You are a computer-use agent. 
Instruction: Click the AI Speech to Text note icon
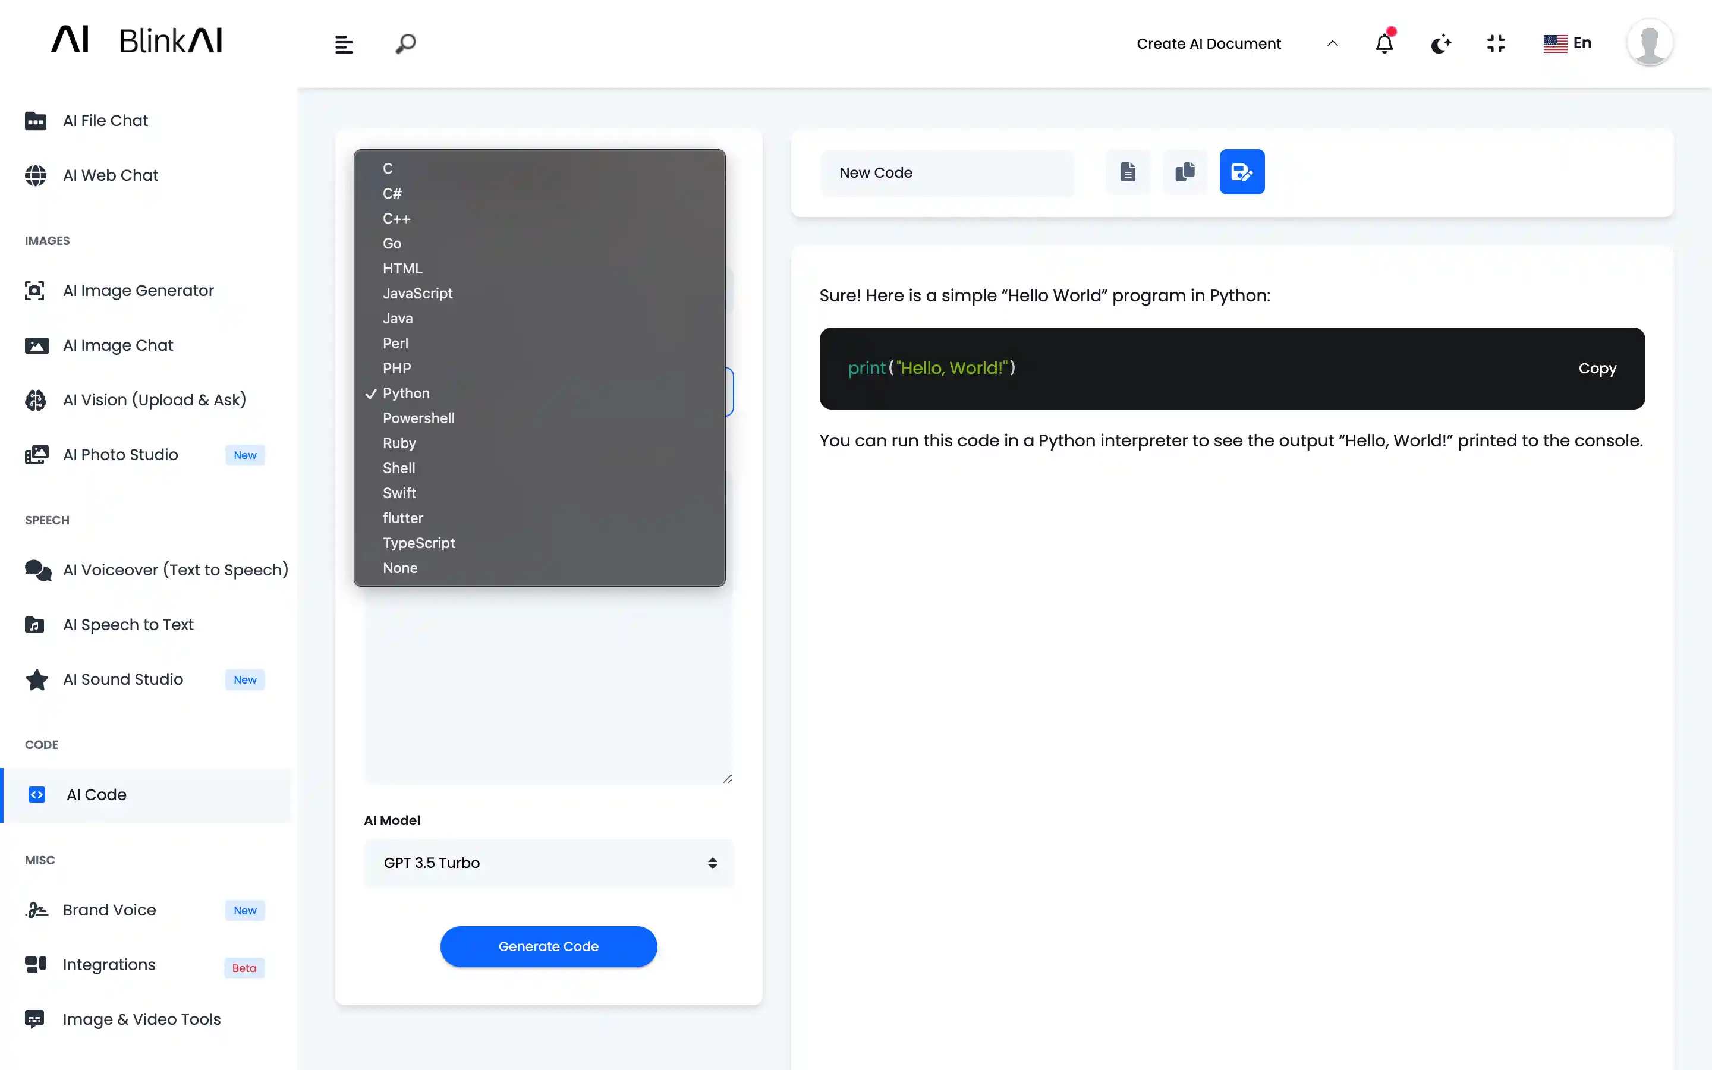[x=36, y=625]
